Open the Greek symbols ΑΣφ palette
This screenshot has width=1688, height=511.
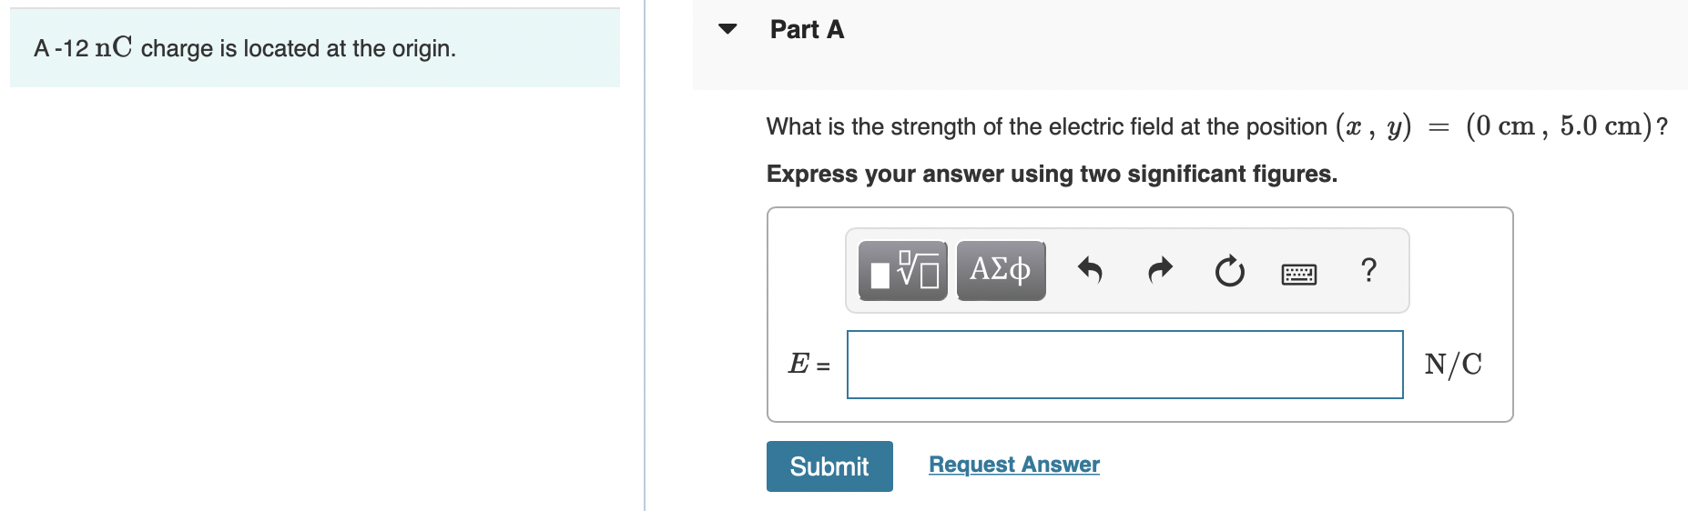pos(1001,271)
